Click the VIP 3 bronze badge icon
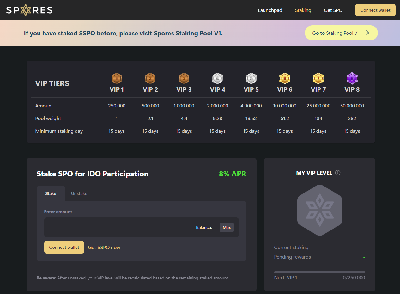This screenshot has height=294, width=400. click(184, 78)
